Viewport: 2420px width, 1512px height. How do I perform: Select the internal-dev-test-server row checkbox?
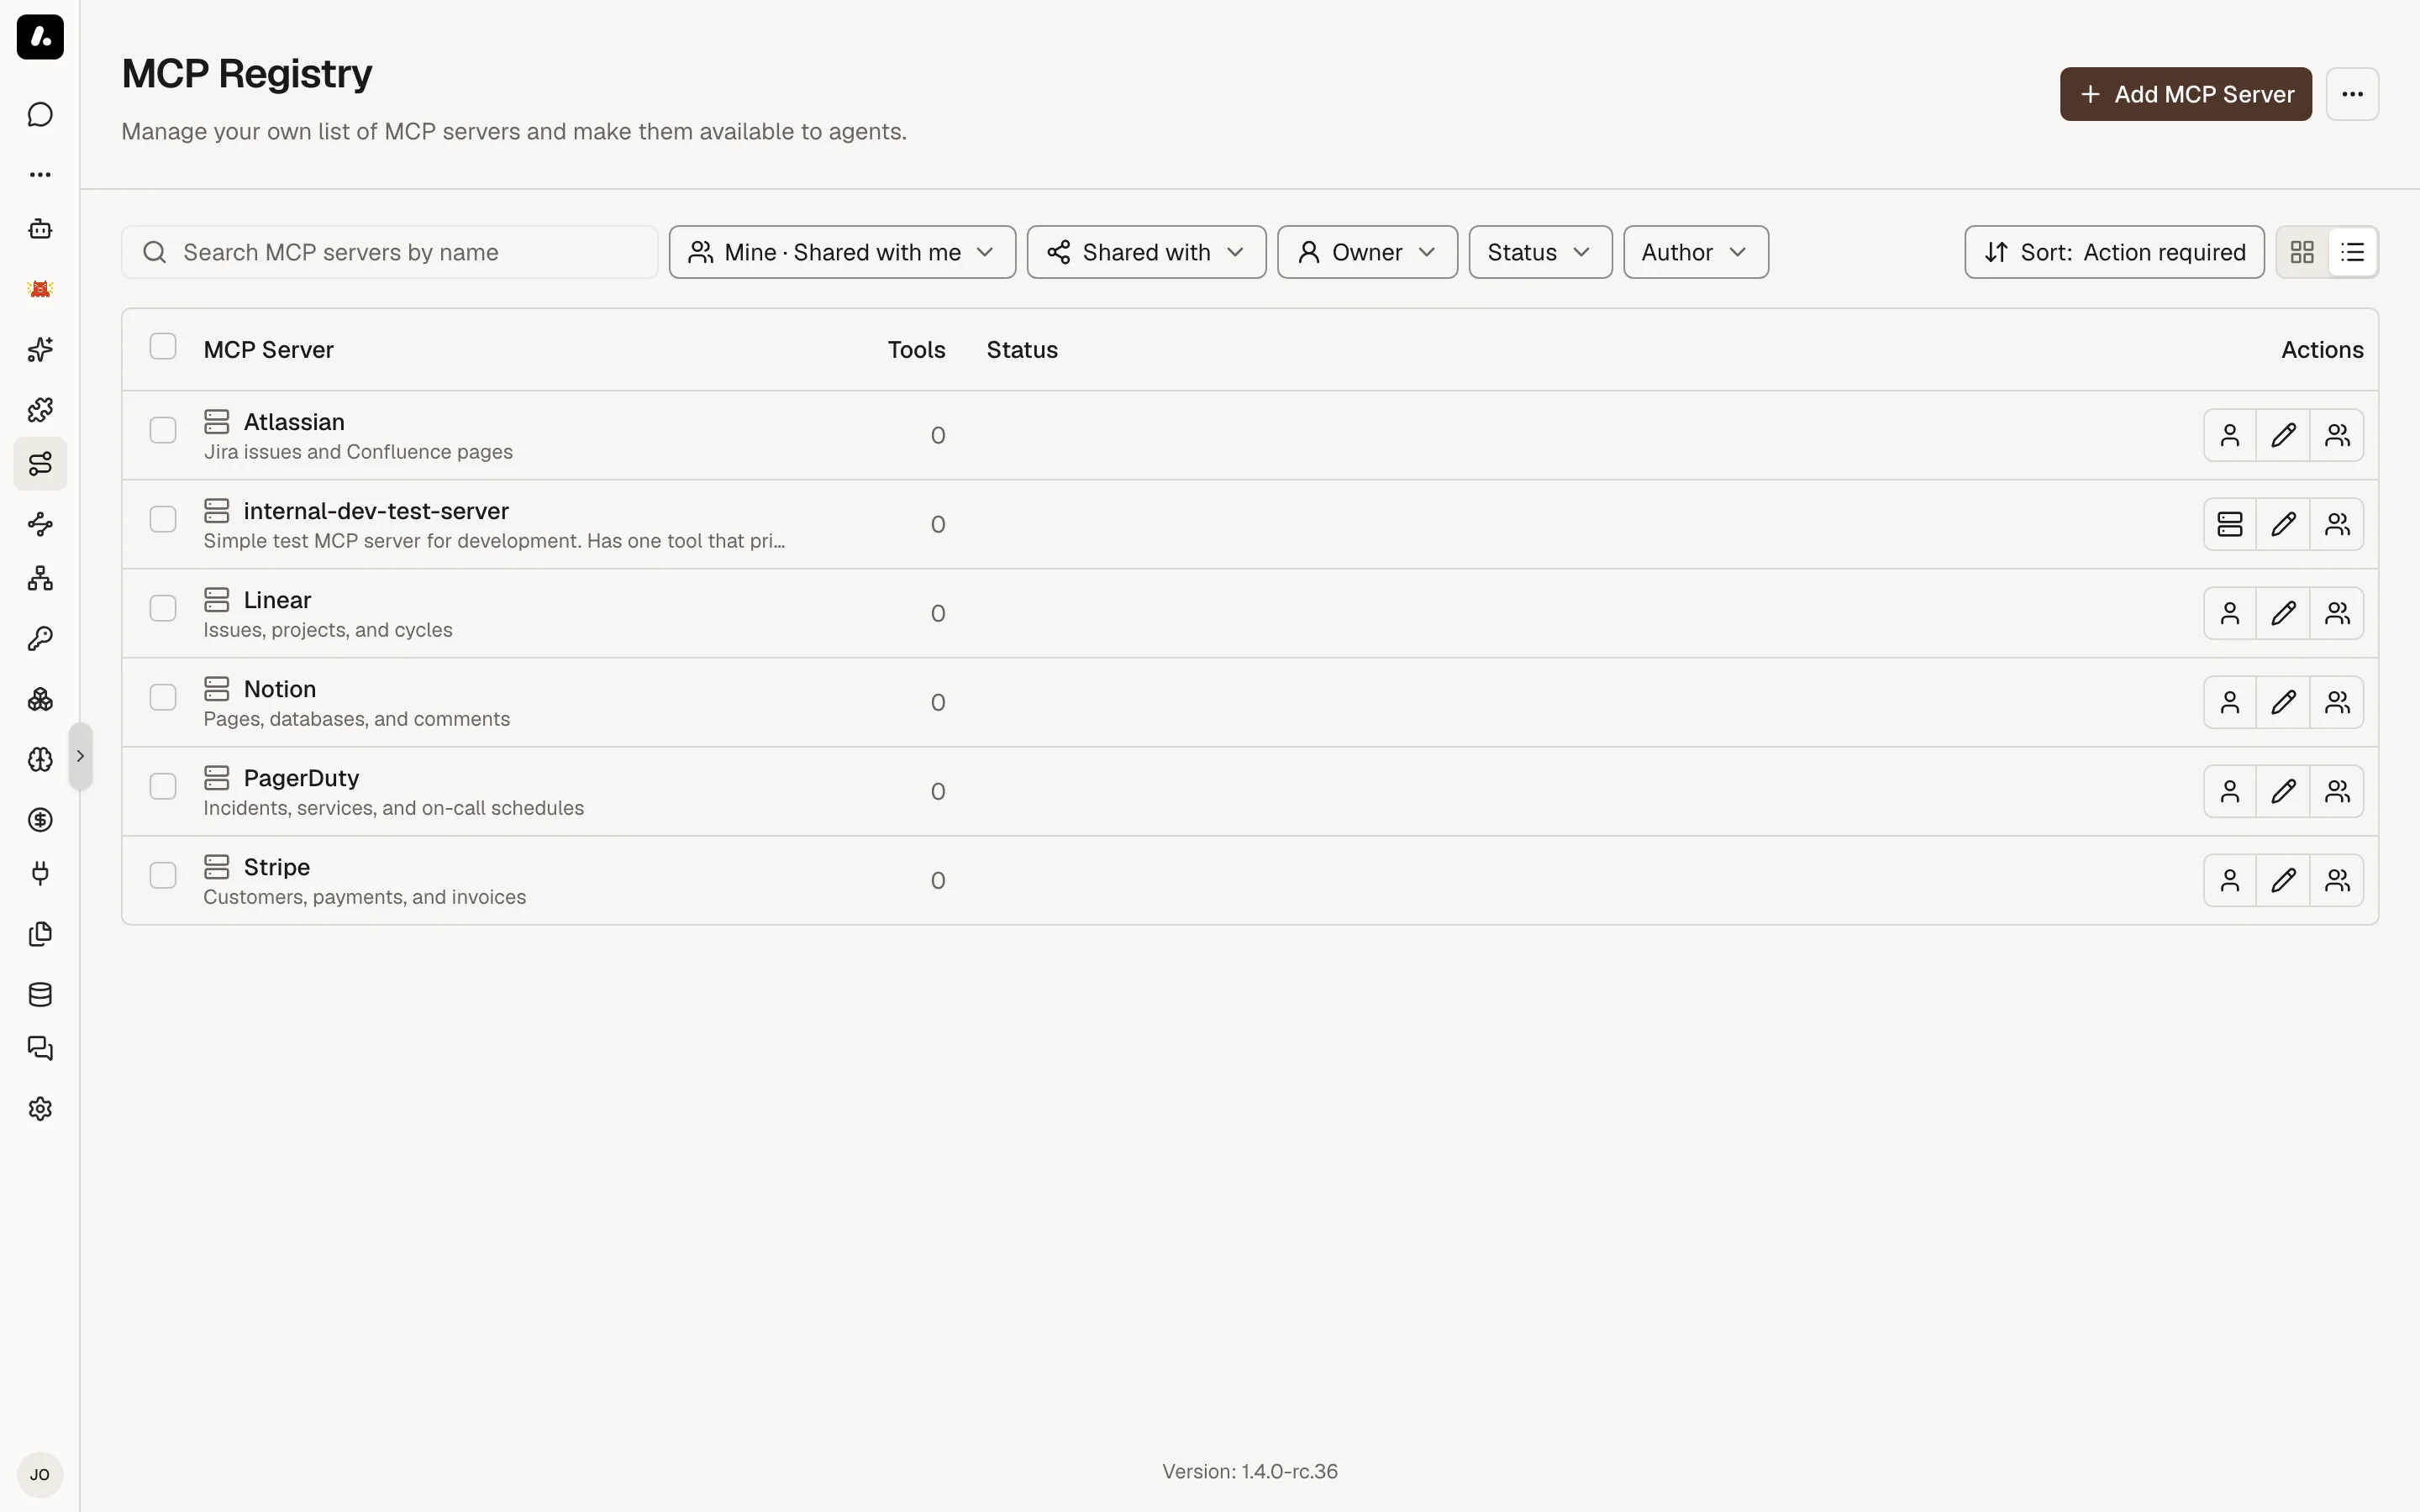(x=163, y=519)
